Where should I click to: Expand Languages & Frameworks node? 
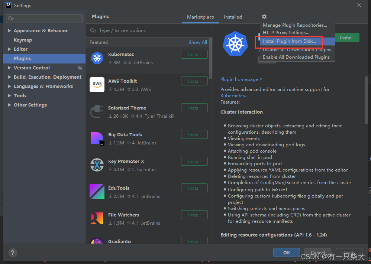(9, 86)
